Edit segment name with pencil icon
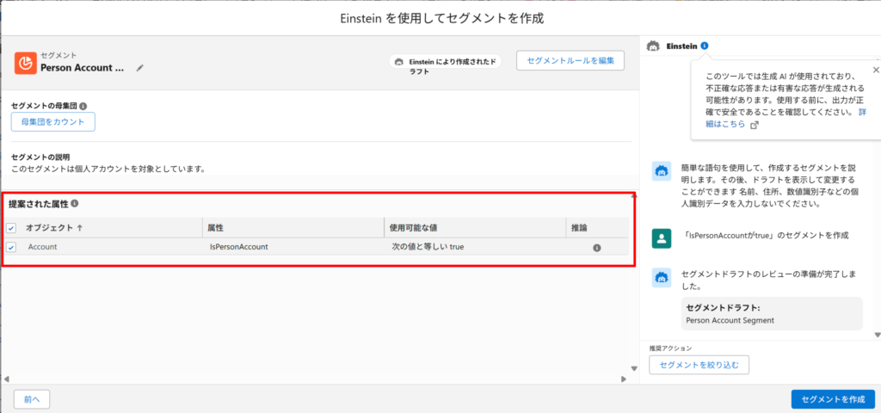 pyautogui.click(x=140, y=68)
